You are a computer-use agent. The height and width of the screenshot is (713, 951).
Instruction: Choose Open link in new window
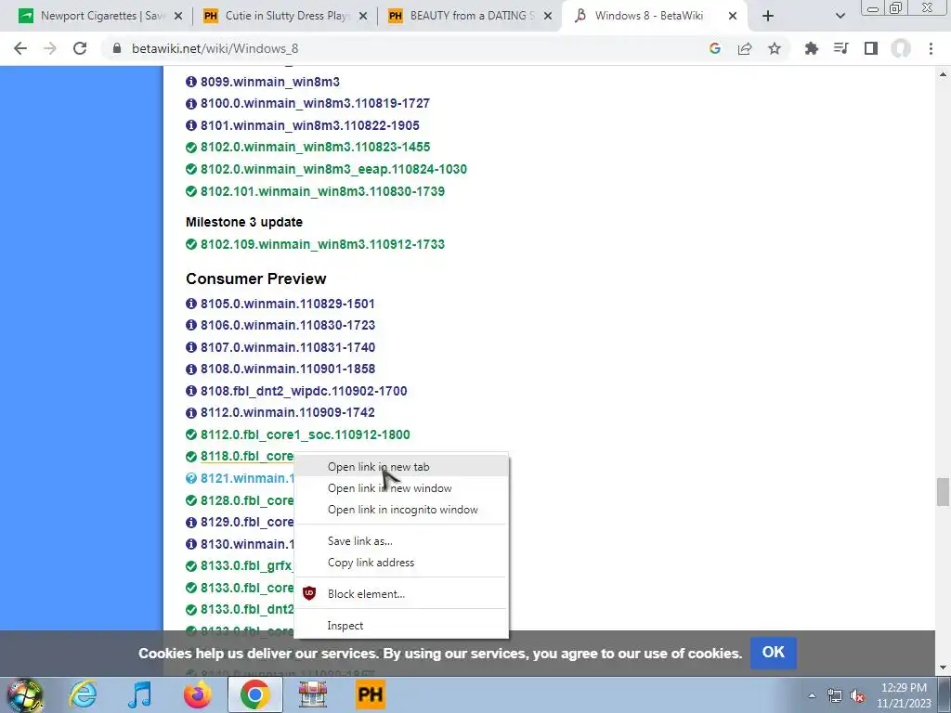tap(401, 488)
